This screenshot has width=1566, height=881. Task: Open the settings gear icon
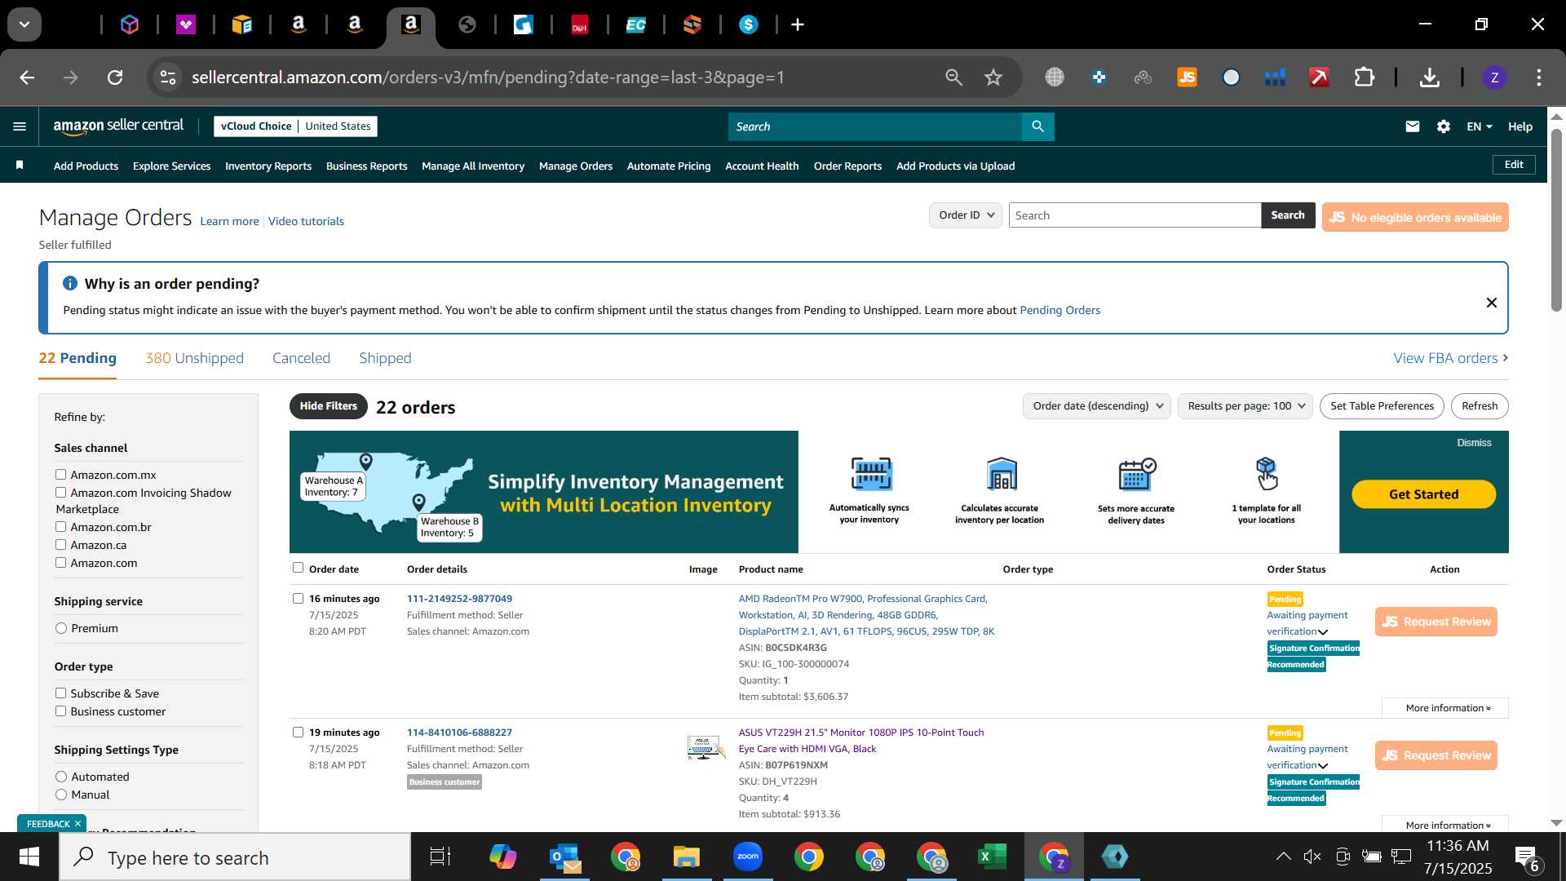1444,126
